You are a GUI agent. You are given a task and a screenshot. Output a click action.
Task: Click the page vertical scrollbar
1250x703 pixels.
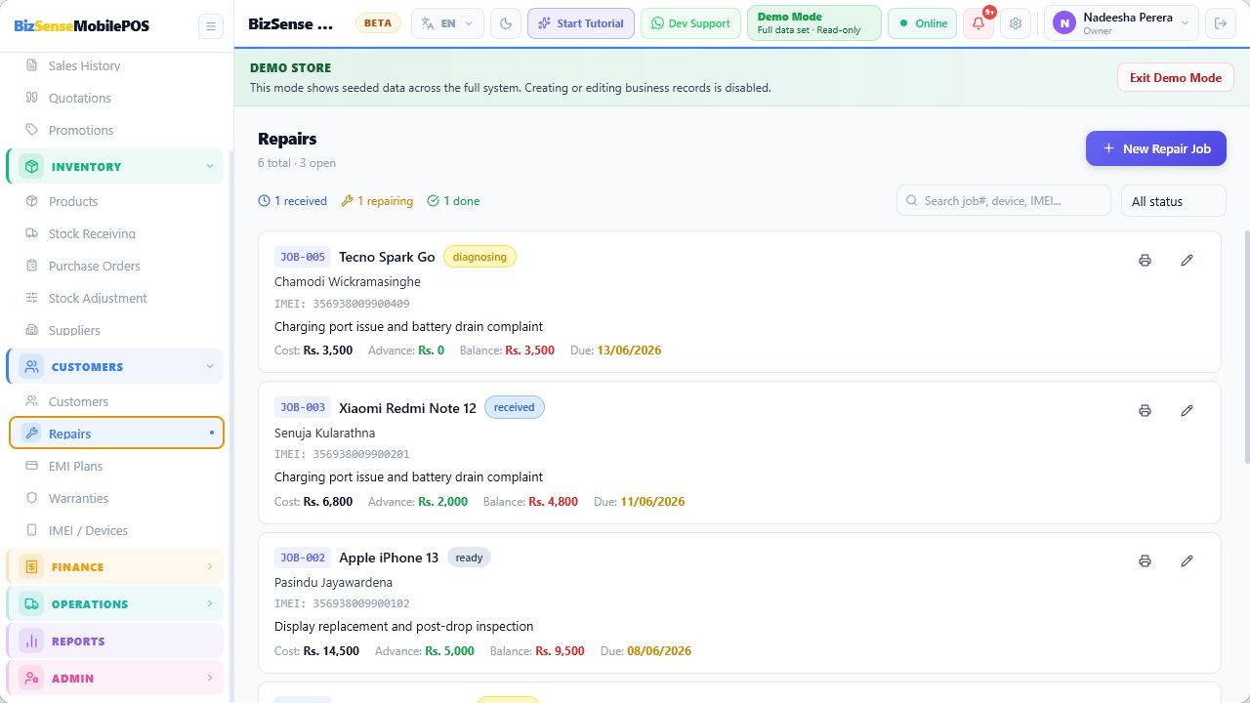1246,347
